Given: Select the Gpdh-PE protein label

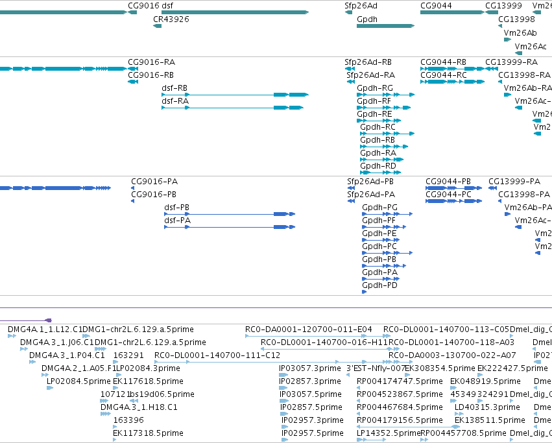Looking at the screenshot, I should (x=379, y=234).
